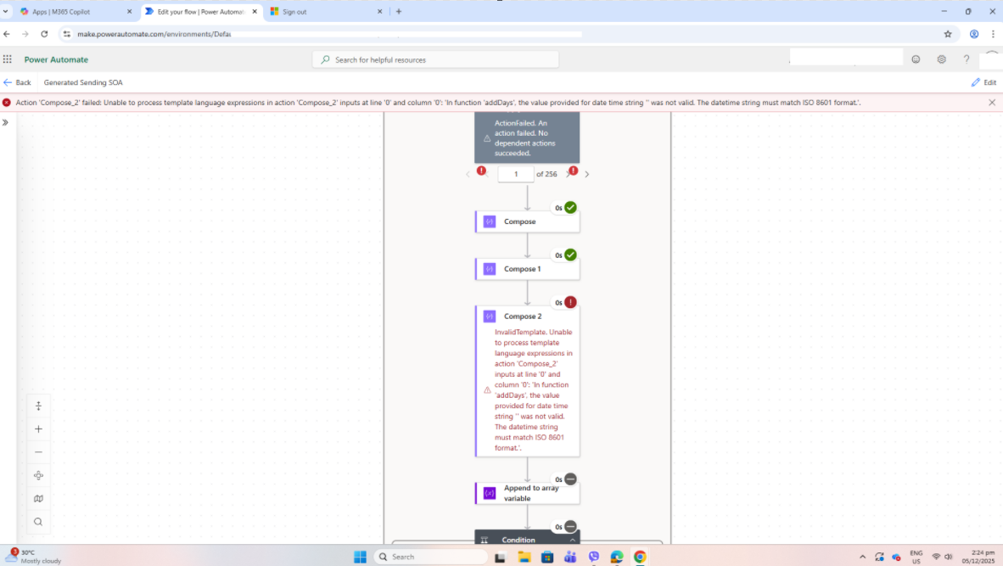Go to the next loop iteration
1003x566 pixels.
pyautogui.click(x=586, y=174)
